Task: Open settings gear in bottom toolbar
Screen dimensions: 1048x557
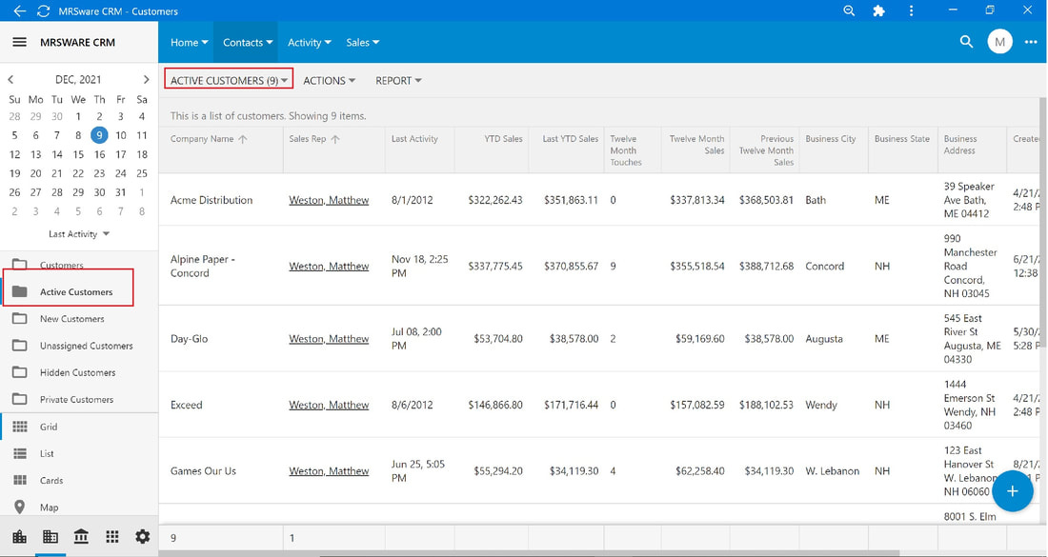Action: click(x=142, y=536)
